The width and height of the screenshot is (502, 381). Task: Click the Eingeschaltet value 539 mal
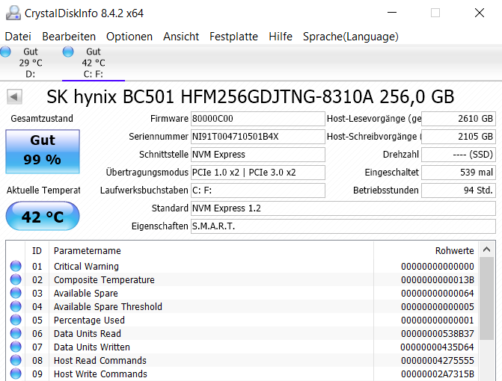tap(459, 173)
